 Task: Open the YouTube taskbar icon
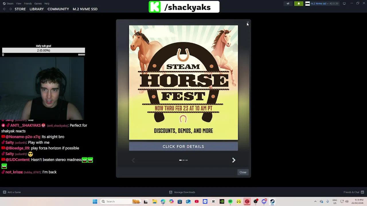click(197, 201)
